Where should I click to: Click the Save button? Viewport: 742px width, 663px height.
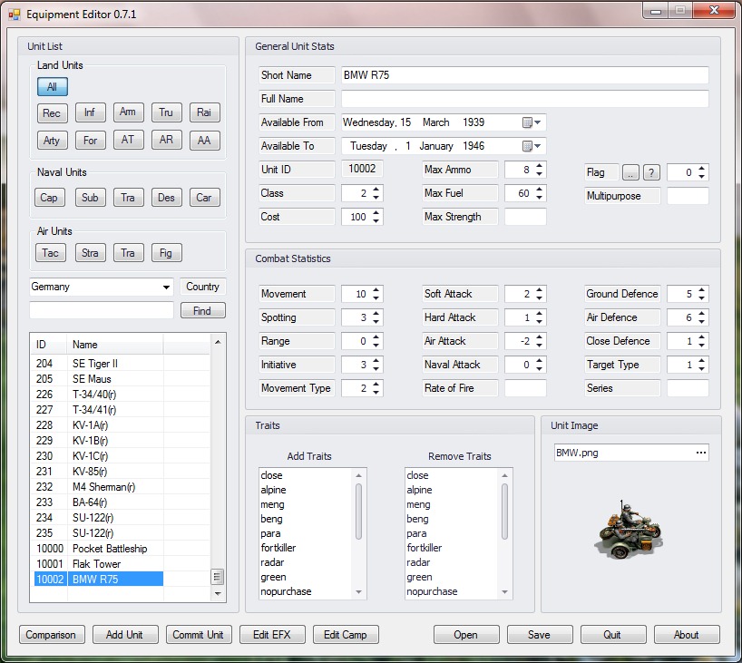tap(540, 635)
